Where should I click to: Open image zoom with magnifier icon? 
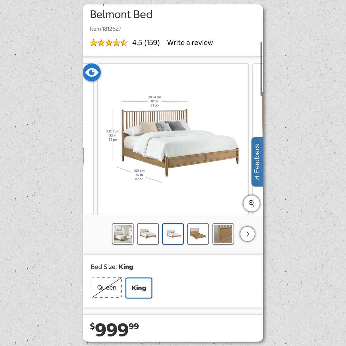[x=251, y=203]
